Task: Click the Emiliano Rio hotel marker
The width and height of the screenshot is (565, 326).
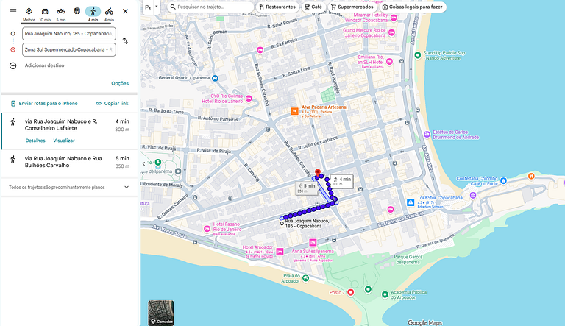Action: click(389, 62)
